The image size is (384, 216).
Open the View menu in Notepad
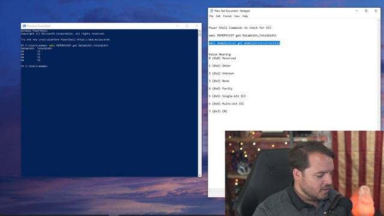[237, 16]
